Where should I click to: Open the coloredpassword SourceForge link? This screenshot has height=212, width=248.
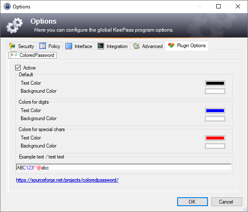click(67, 180)
